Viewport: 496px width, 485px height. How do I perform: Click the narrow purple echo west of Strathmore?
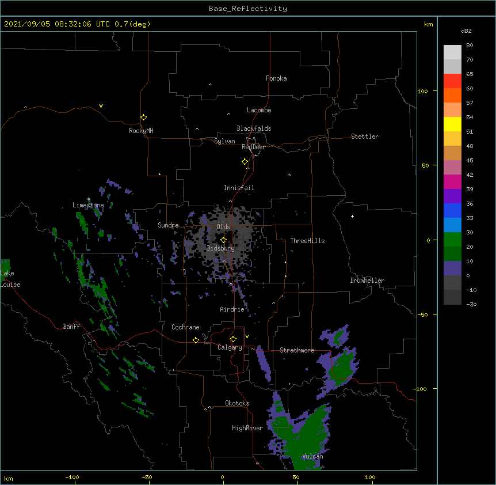(x=263, y=363)
